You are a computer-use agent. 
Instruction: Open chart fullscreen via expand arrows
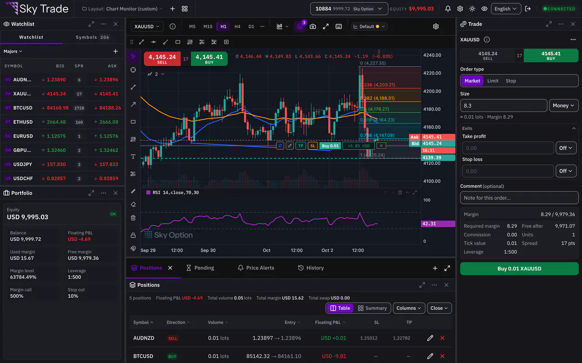click(x=326, y=27)
